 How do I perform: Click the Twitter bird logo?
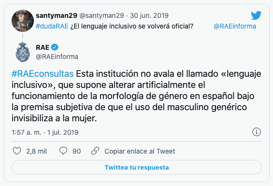coord(256,15)
